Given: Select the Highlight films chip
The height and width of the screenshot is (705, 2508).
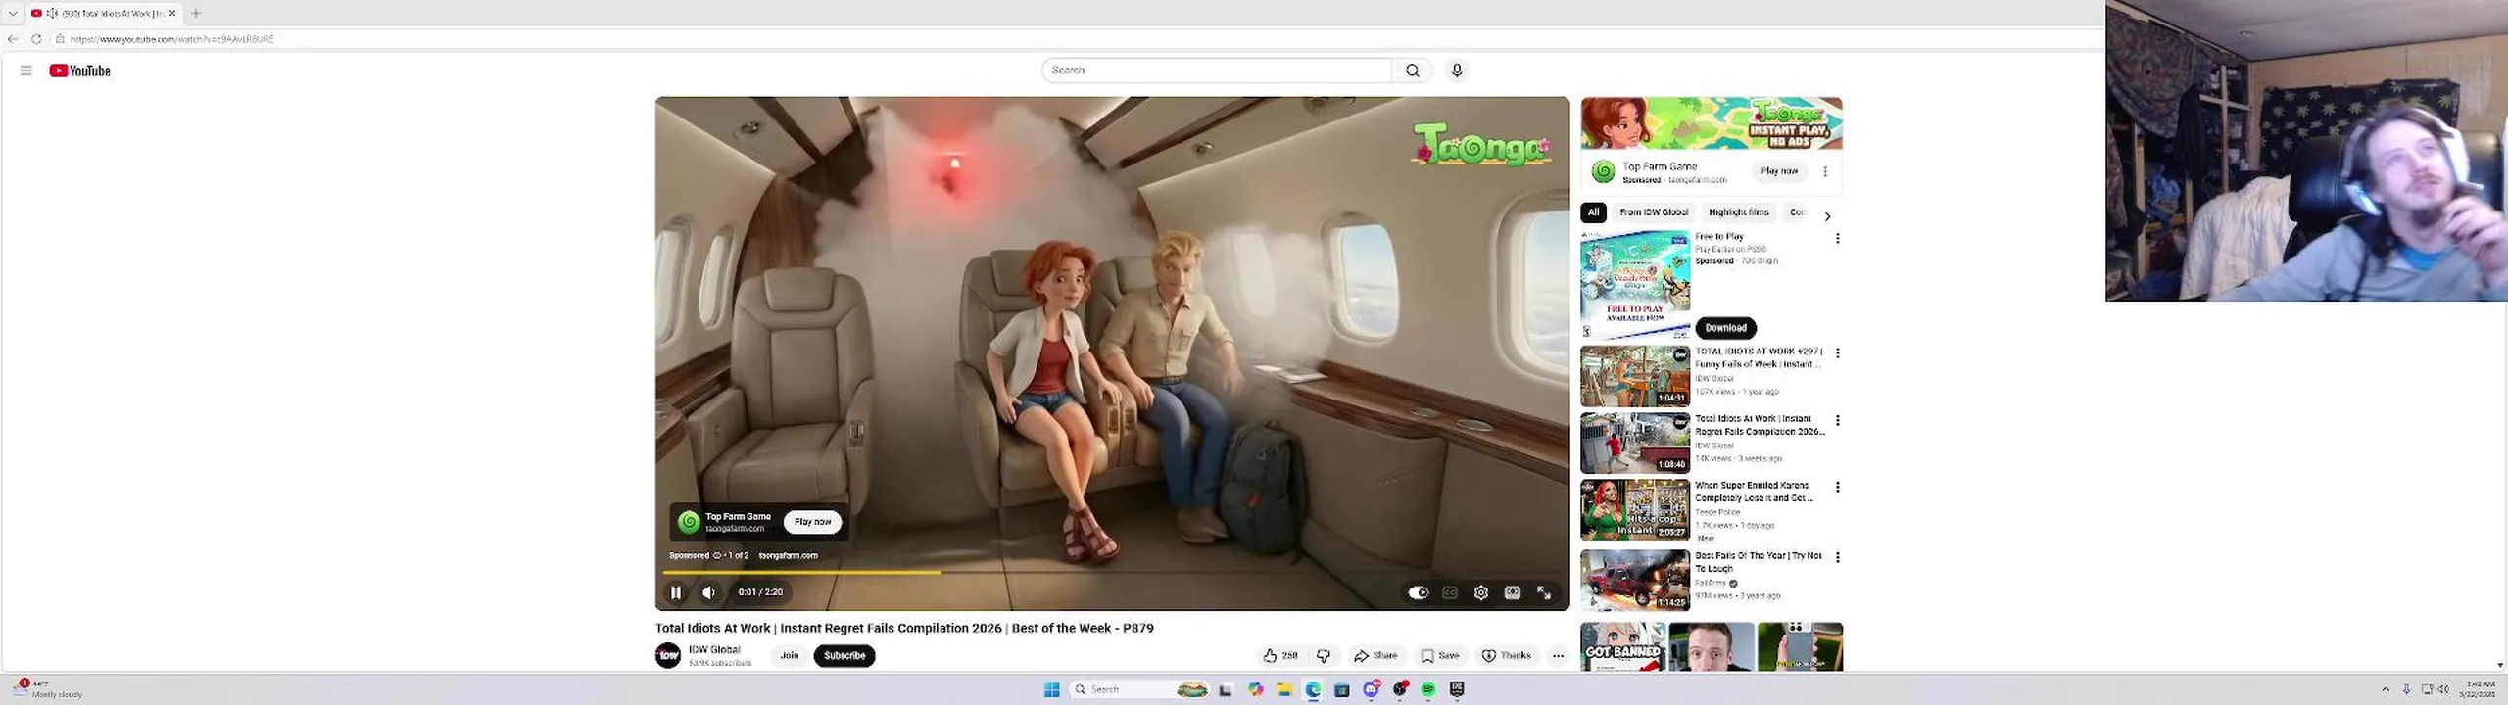Looking at the screenshot, I should click(1739, 212).
